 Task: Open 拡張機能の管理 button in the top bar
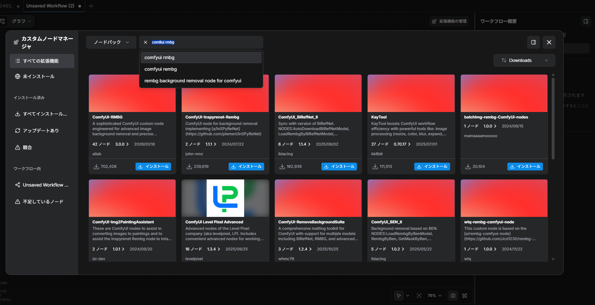click(449, 21)
